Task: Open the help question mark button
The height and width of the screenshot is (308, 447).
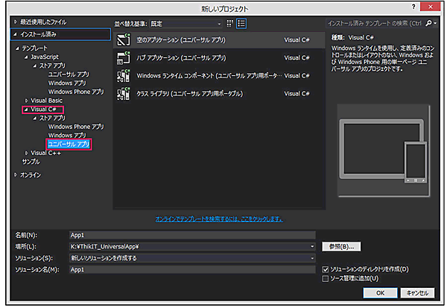Action: [413, 7]
